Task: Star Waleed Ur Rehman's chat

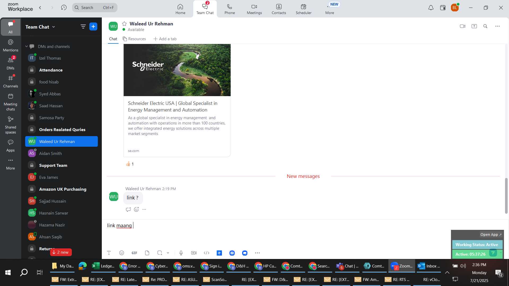Action: (124, 24)
